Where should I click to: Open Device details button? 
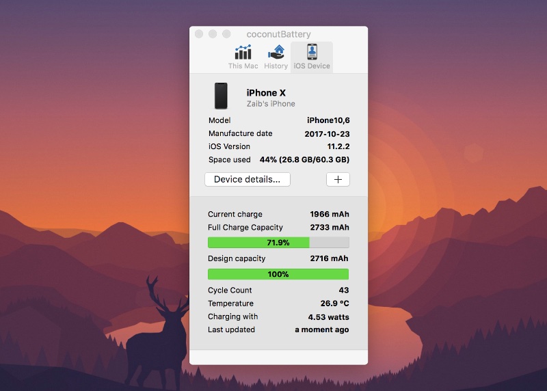click(x=248, y=179)
